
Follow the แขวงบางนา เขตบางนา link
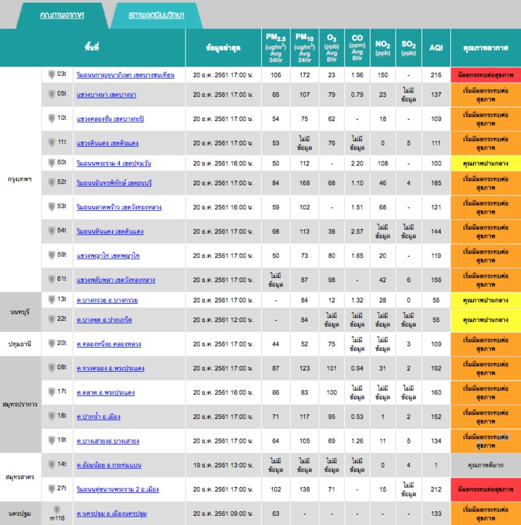(x=106, y=95)
